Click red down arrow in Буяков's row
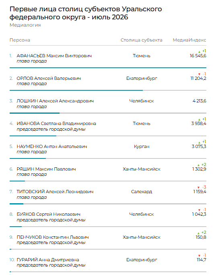 pos(199,210)
